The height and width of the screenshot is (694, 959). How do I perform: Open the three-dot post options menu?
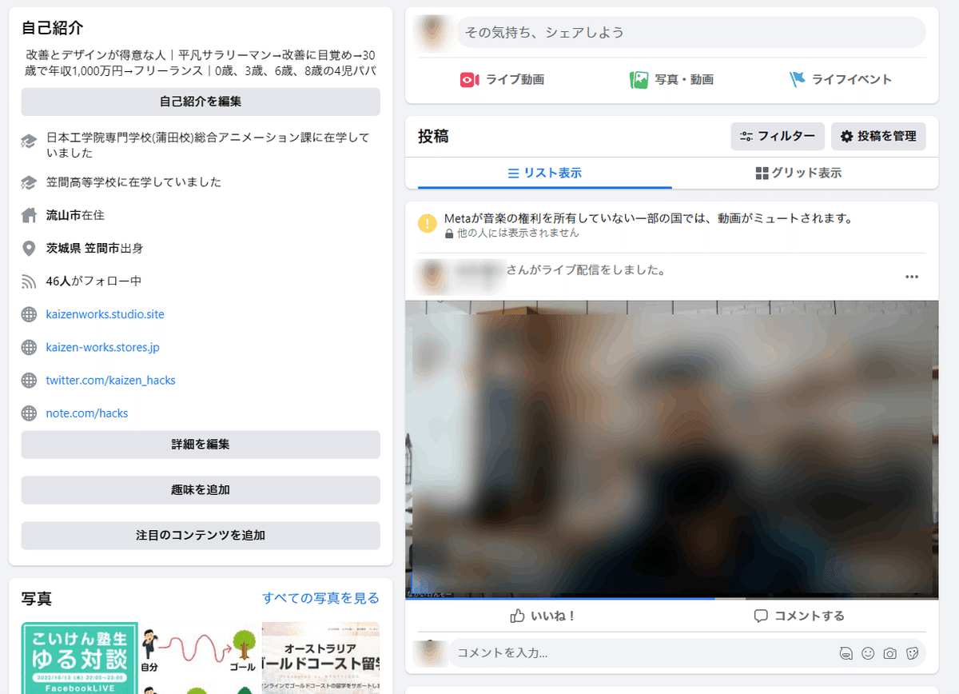click(x=912, y=277)
